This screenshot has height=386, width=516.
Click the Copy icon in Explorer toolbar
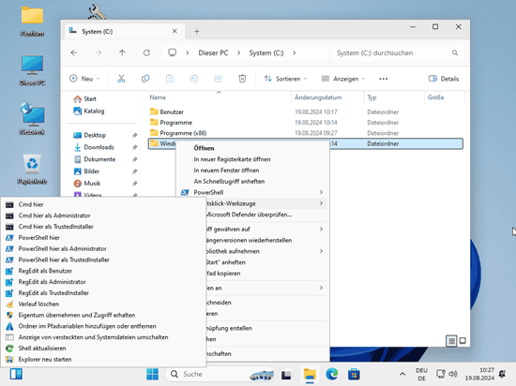tap(145, 79)
